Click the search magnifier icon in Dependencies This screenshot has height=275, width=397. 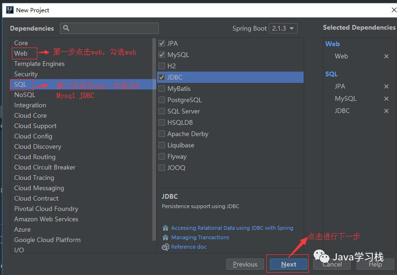click(x=66, y=28)
